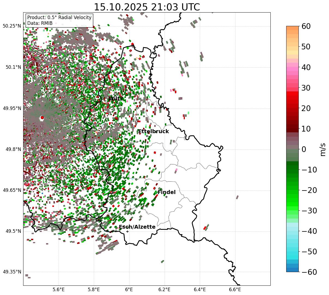This screenshot has height=295, width=329.
Task: Click the cross marker below Esch/Alzette
Action: coord(127,231)
